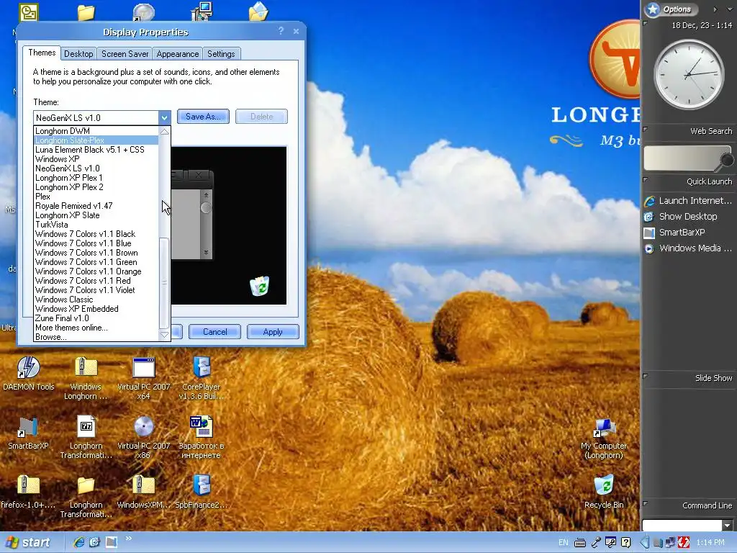Click the language bar microphone icon

coord(596,543)
